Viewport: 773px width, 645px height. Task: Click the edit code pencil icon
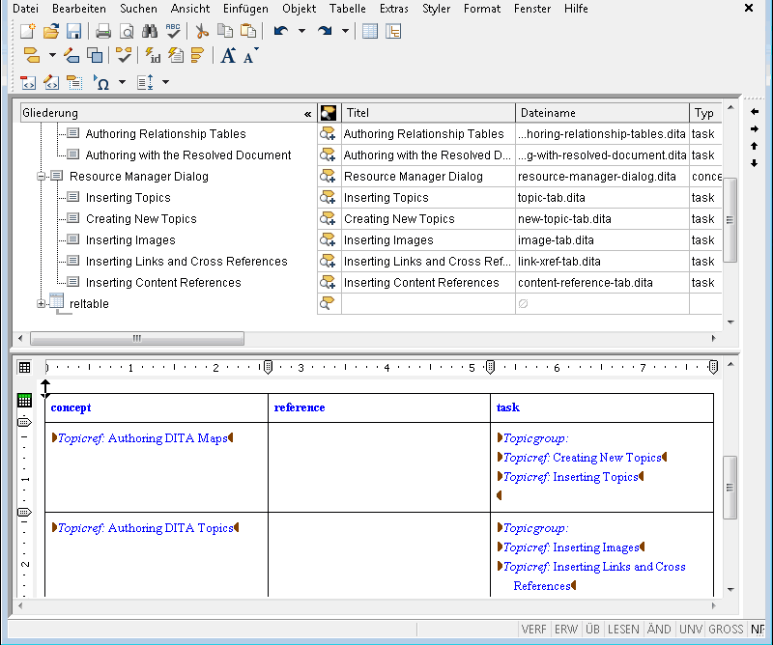[x=51, y=82]
